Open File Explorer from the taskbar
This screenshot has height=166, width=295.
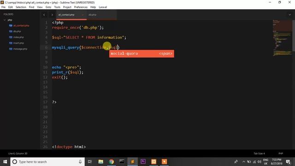tap(100, 162)
